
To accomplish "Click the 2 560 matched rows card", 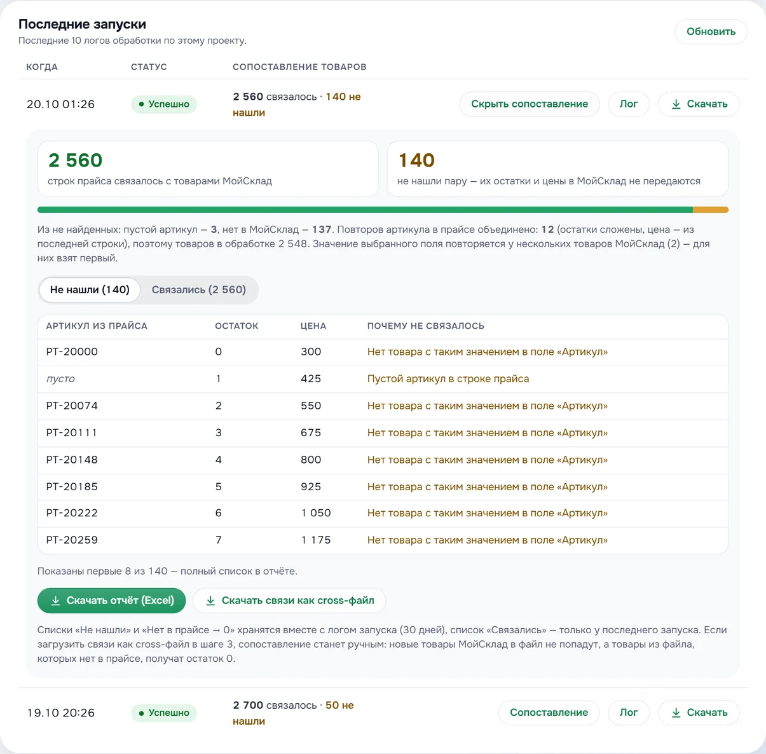I will (x=208, y=169).
